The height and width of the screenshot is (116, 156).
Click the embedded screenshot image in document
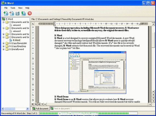(97, 72)
